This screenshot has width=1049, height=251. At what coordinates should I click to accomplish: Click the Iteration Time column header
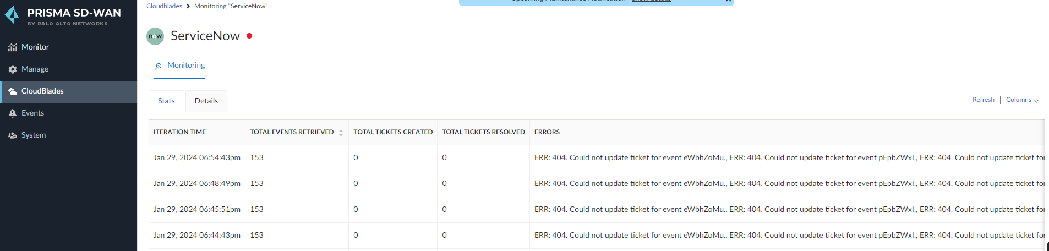(179, 133)
